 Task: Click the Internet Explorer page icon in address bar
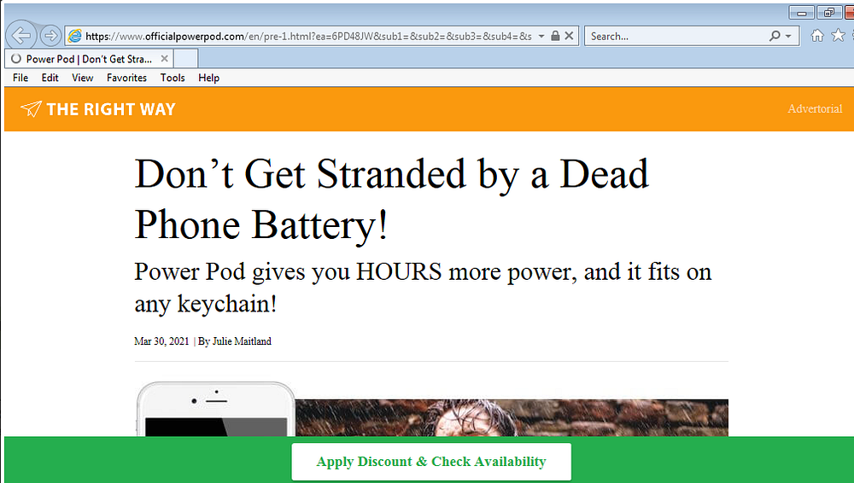click(75, 36)
